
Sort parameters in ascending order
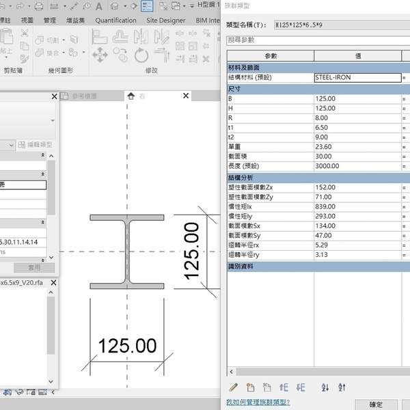pos(325,387)
